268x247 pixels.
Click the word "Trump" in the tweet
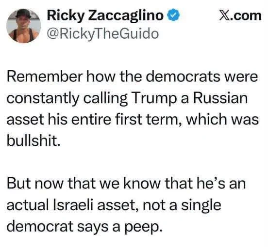pos(153,100)
